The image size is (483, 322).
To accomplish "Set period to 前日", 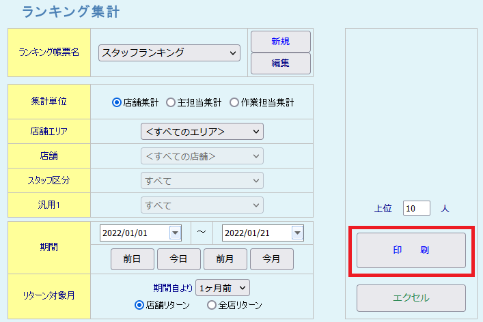I will (x=133, y=259).
